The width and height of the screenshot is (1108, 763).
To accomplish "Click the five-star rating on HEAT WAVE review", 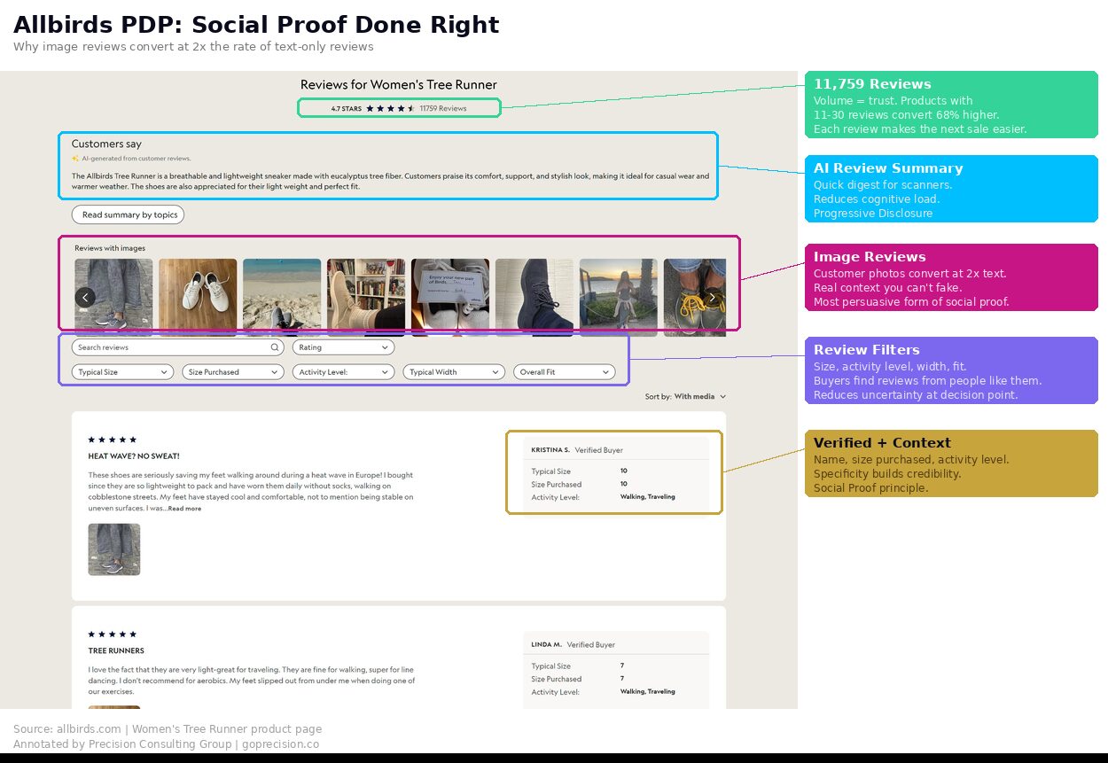I will [x=112, y=439].
